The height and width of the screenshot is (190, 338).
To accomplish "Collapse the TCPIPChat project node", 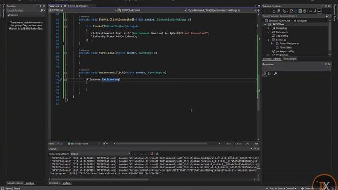I will point(265,25).
